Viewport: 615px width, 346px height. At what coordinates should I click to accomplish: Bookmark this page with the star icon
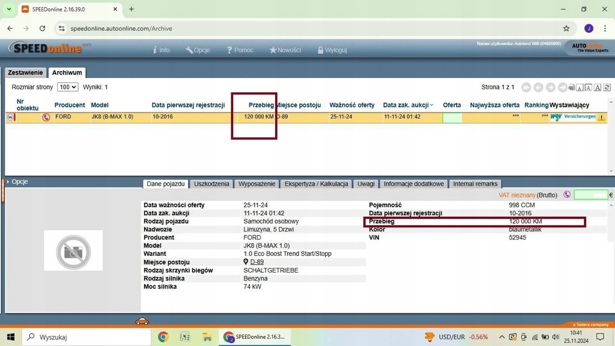click(x=566, y=28)
